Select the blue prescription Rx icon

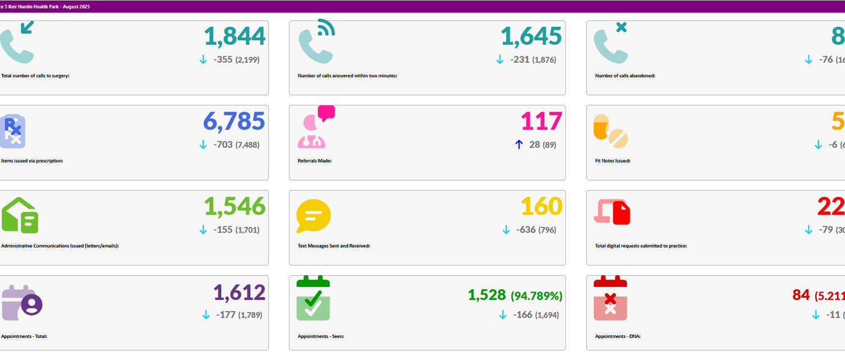point(12,132)
